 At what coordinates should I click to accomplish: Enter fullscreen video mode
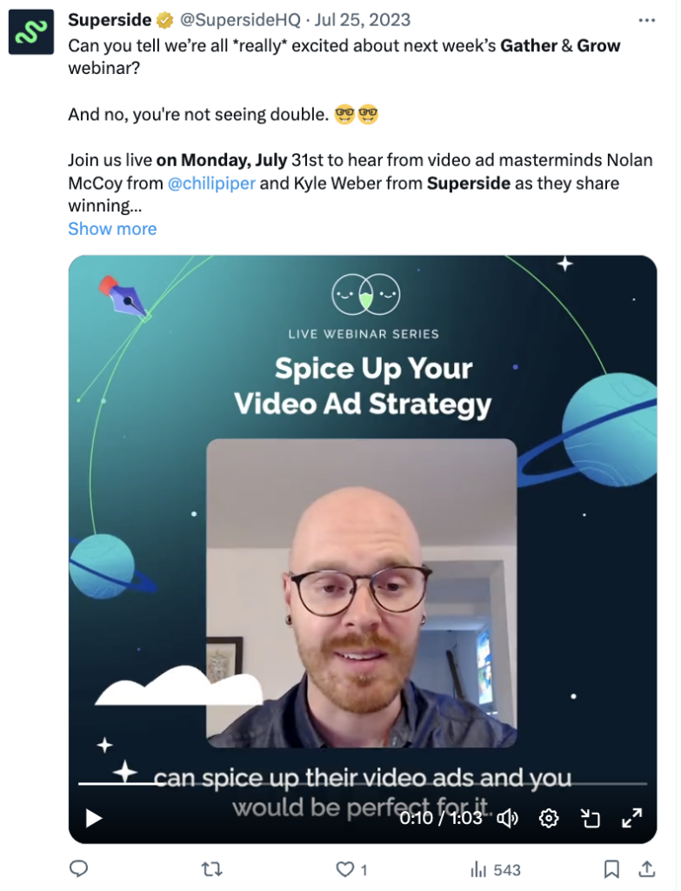tap(631, 818)
